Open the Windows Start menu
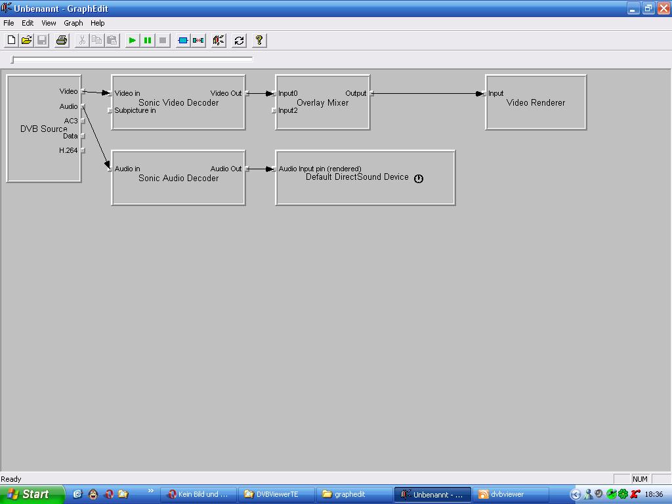This screenshot has width=672, height=504. pyautogui.click(x=32, y=494)
